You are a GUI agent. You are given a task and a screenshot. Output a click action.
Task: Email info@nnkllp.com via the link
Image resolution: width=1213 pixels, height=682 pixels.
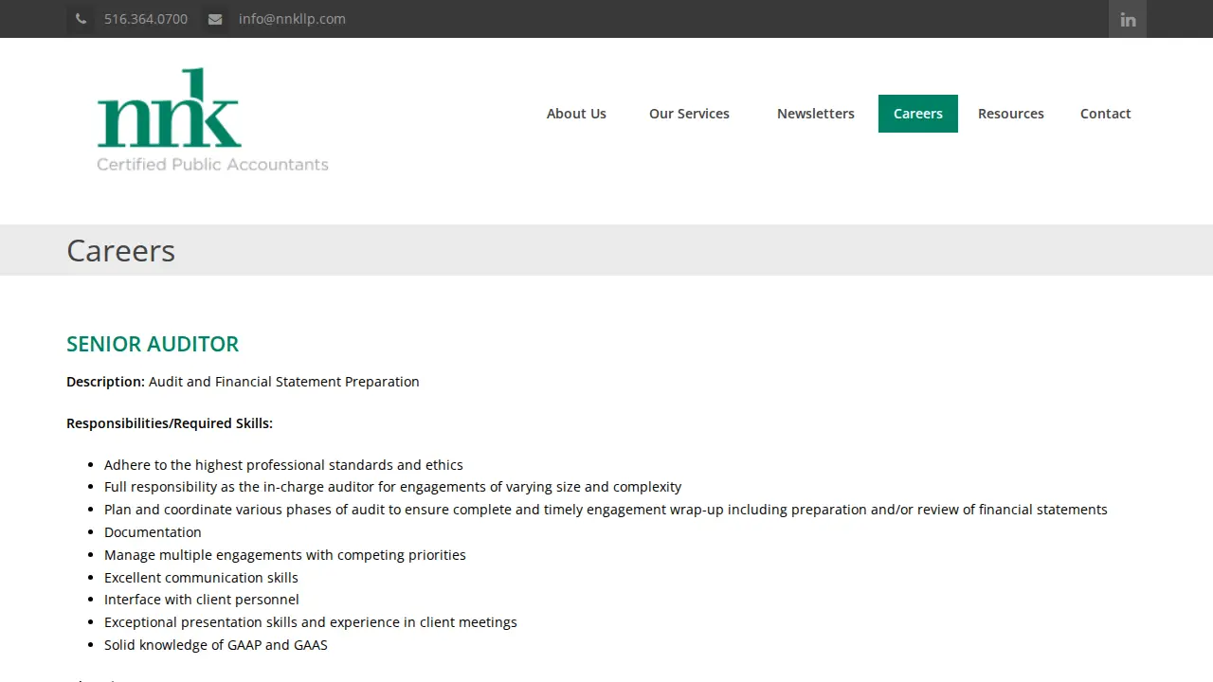click(292, 19)
